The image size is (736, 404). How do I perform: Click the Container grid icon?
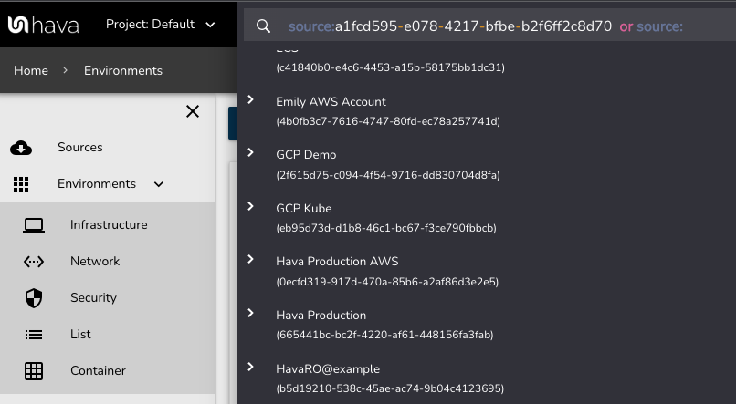coord(34,371)
